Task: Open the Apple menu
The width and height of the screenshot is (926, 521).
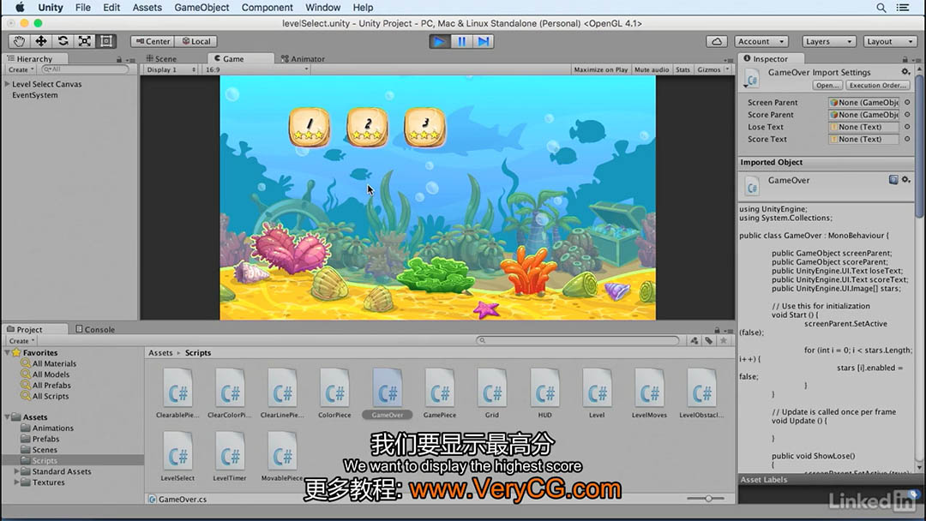Action: pos(20,7)
